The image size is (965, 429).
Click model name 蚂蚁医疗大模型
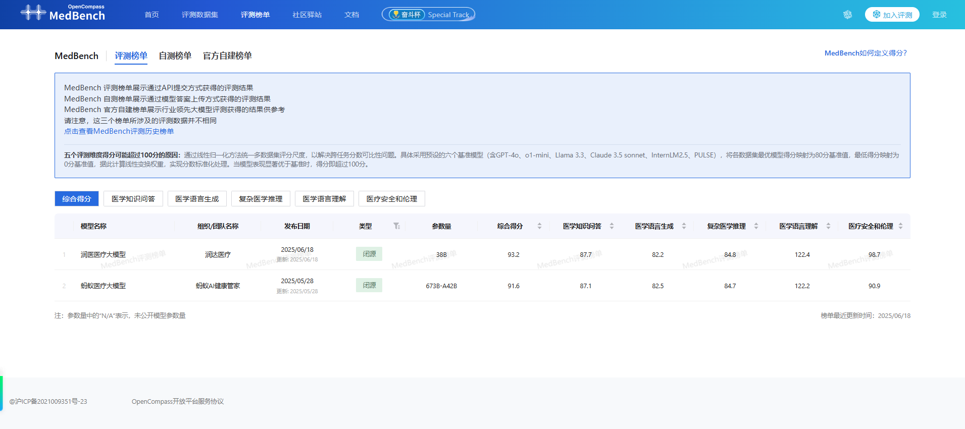click(103, 286)
